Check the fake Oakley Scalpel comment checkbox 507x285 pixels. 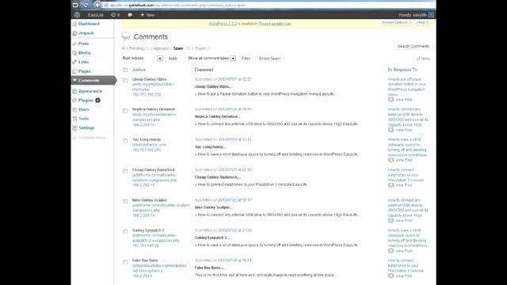125,201
